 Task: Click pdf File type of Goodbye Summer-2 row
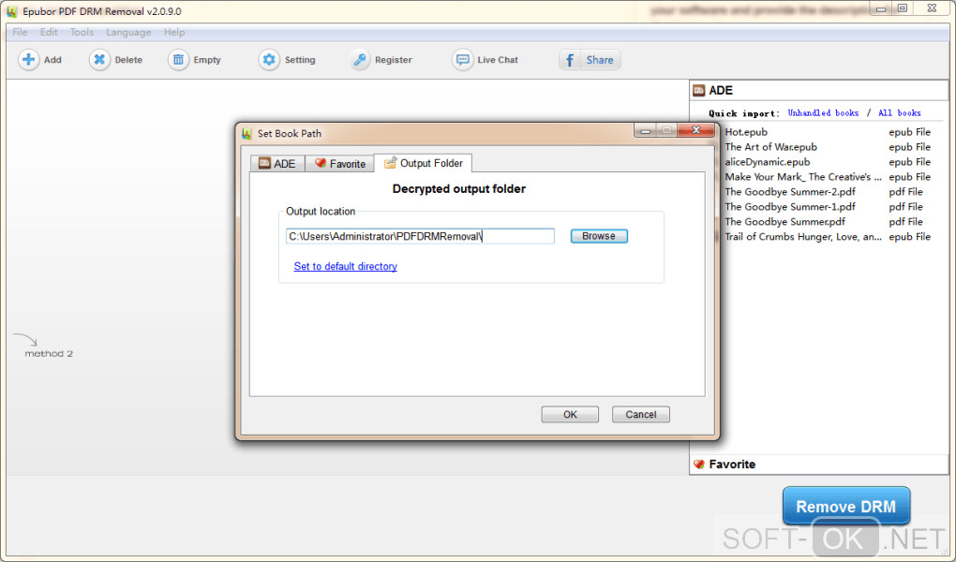tap(905, 191)
